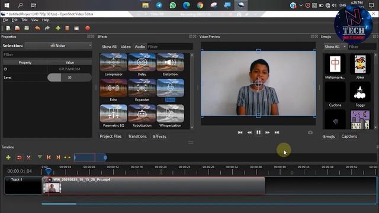This screenshot has height=213, width=379.
Task: Center the timeline on playhead icon
Action: pyautogui.click(x=67, y=157)
